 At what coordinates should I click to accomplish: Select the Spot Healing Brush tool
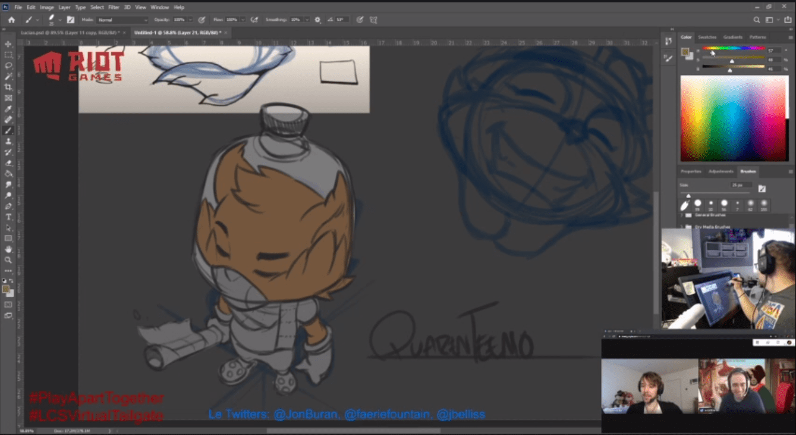point(8,120)
